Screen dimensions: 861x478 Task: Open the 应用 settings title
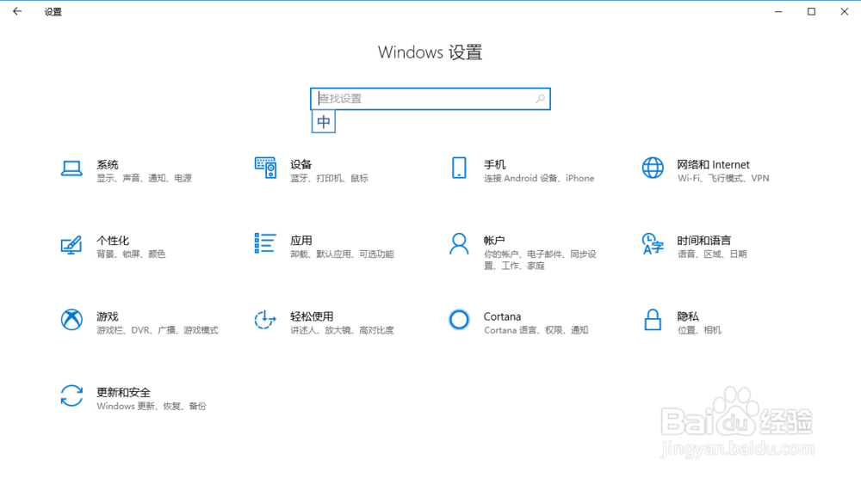tap(300, 241)
